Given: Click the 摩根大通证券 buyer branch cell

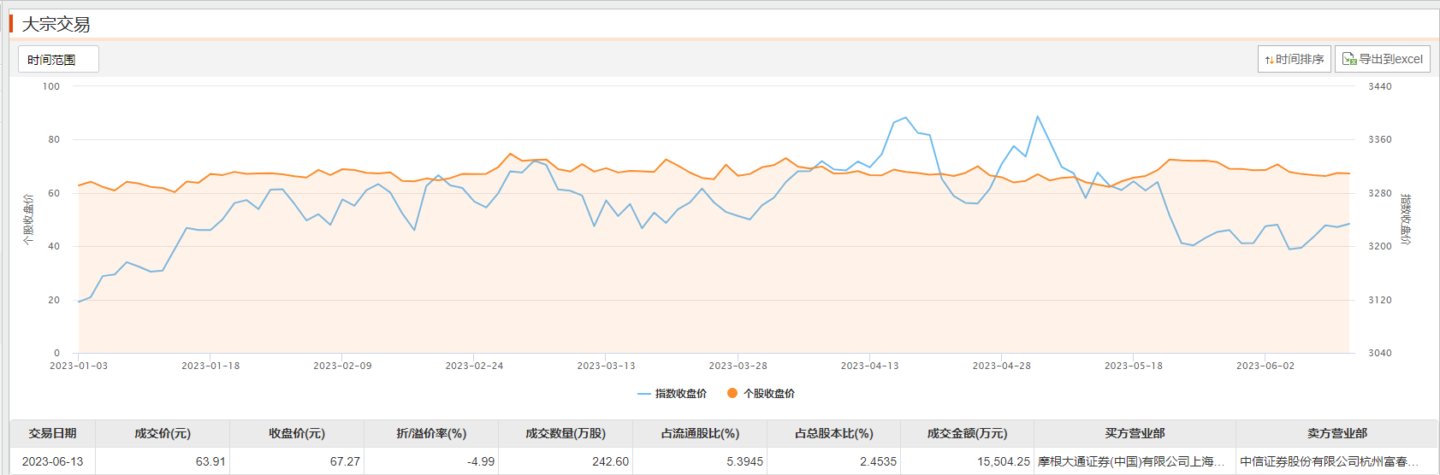Looking at the screenshot, I should click(x=1135, y=461).
